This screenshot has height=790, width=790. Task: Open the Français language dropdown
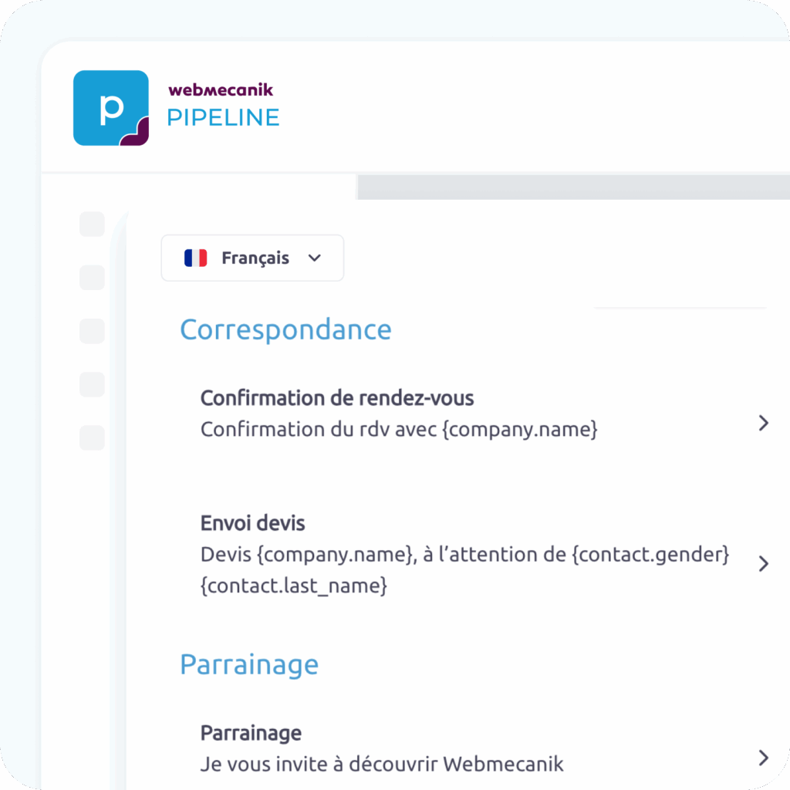[x=252, y=258]
